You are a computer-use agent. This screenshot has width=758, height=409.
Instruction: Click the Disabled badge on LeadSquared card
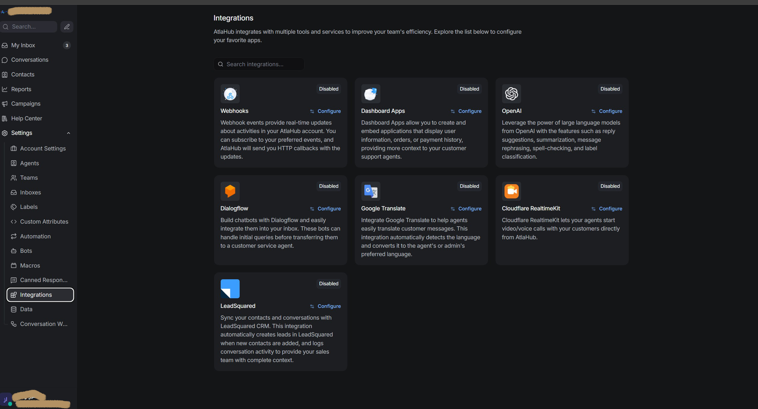pos(329,284)
